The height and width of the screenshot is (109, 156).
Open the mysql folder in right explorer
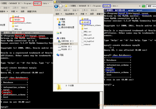[x=85, y=19]
